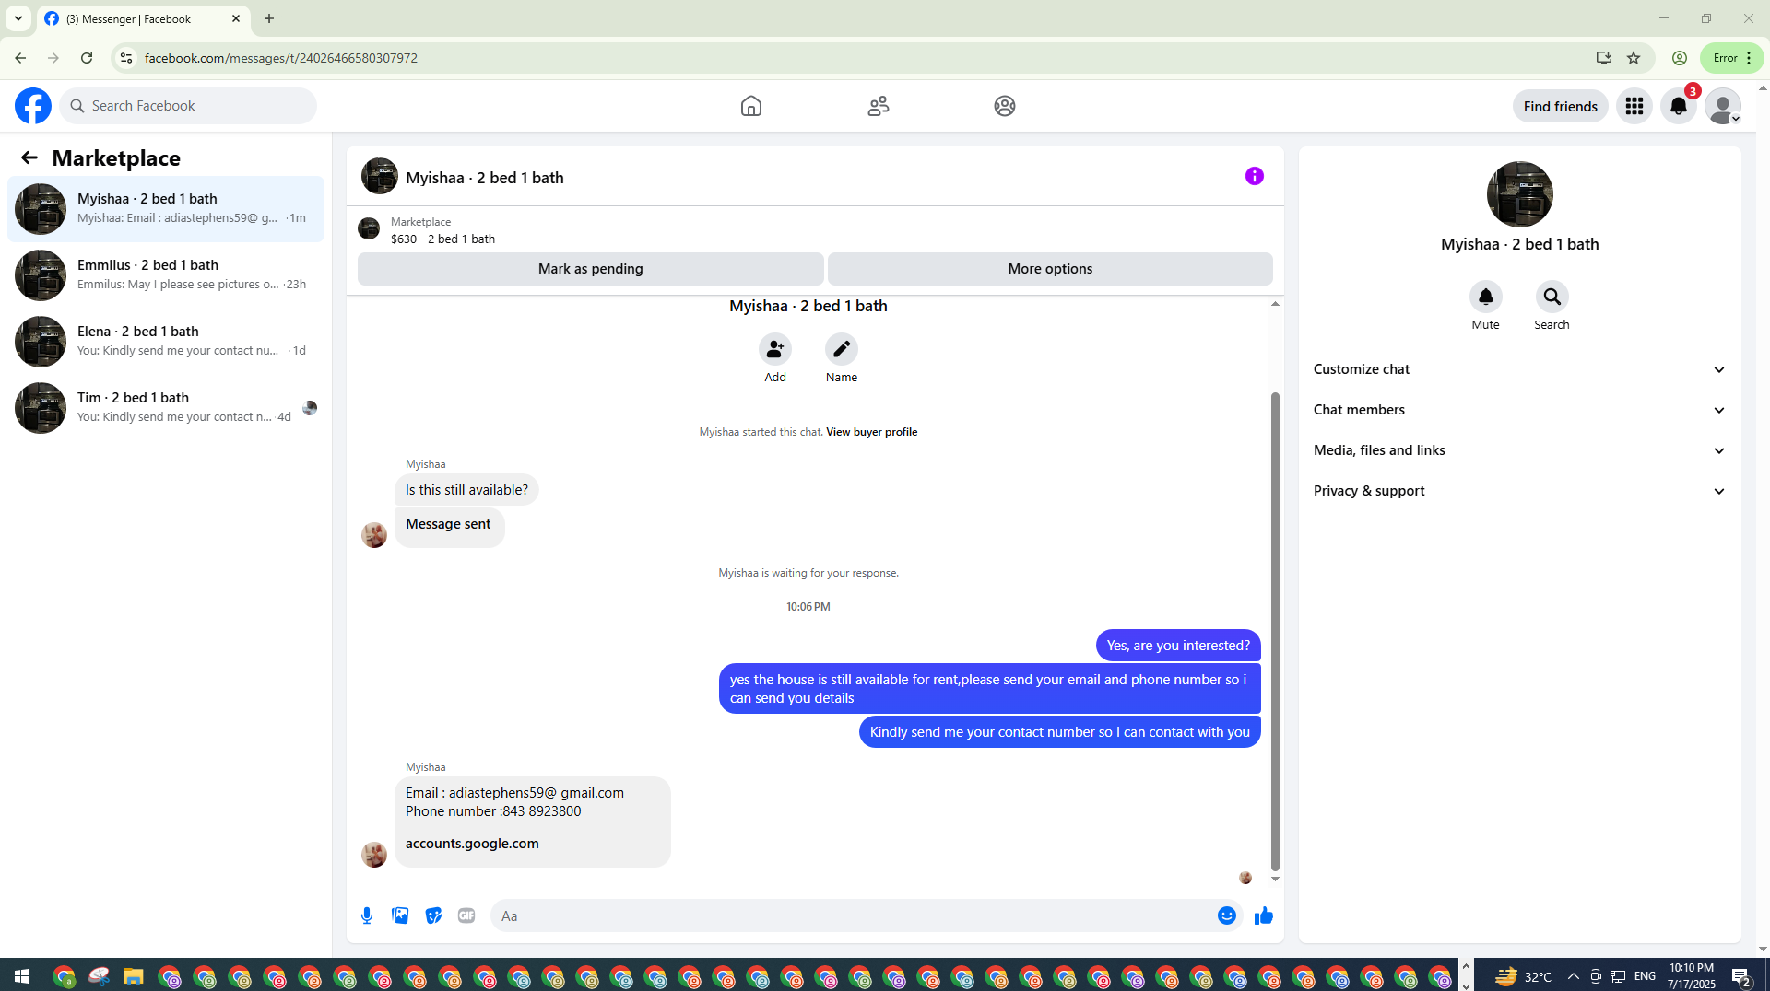Open taskbar clock showing 10:10 PM
This screenshot has width=1770, height=991.
click(x=1691, y=976)
